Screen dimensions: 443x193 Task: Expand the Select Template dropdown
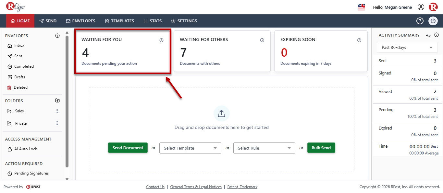(x=190, y=148)
